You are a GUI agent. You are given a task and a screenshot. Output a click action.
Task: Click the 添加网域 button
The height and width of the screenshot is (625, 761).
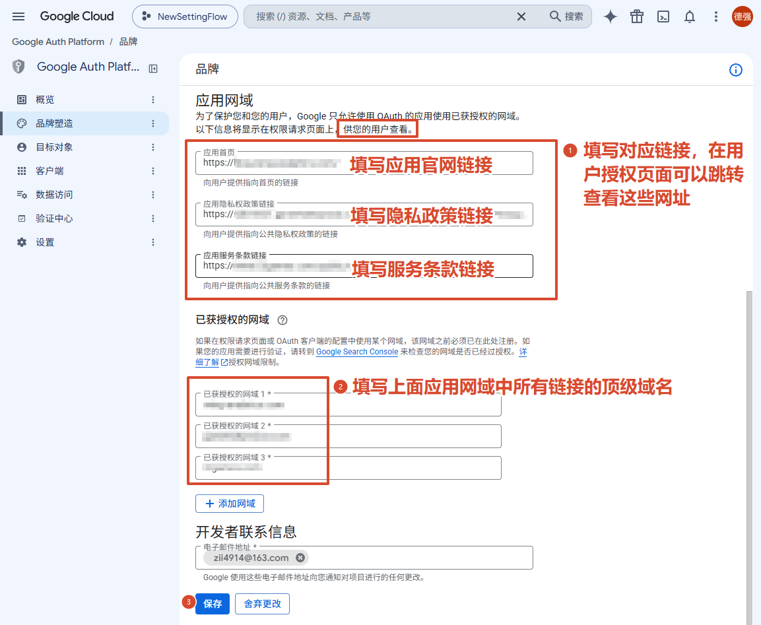[230, 504]
